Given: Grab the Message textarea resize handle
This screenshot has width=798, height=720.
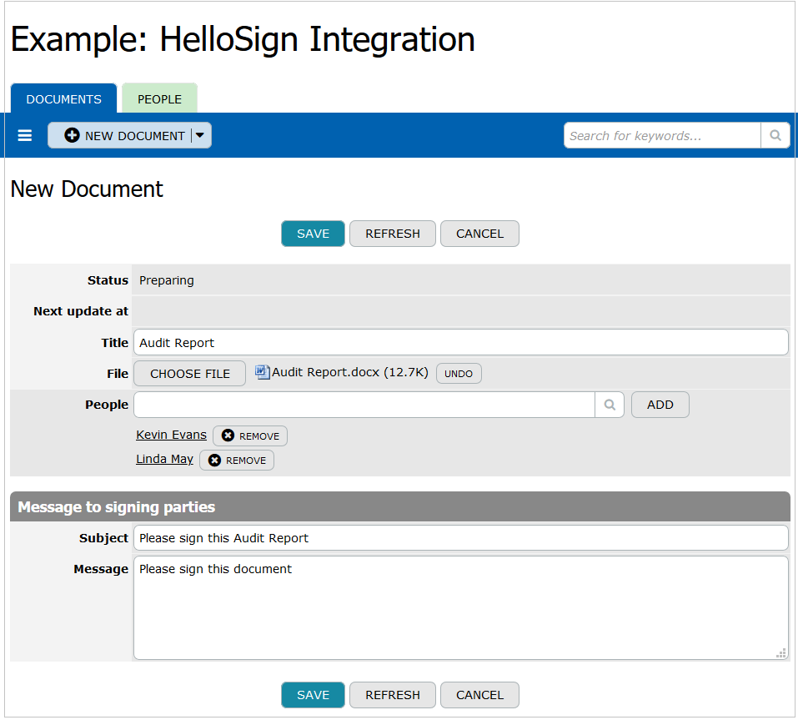Looking at the screenshot, I should [x=781, y=653].
